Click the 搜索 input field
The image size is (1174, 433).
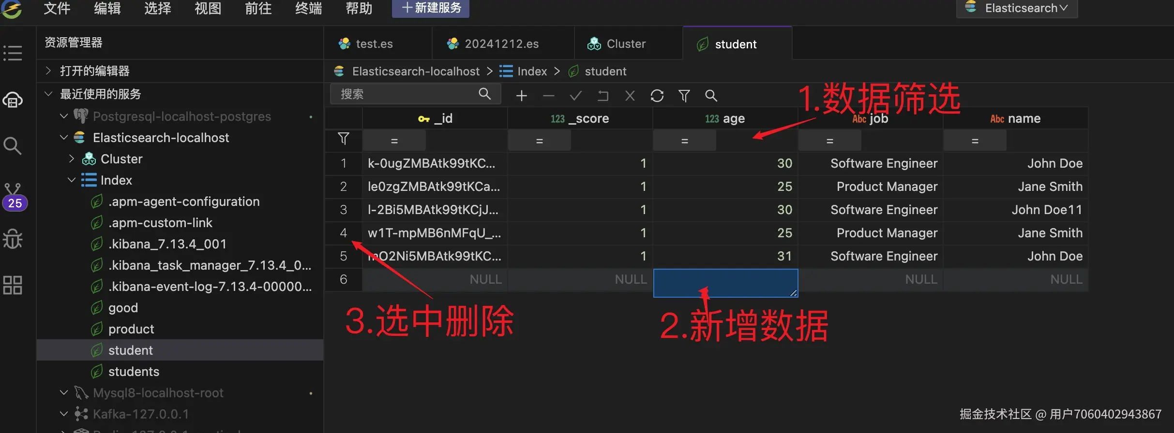(x=415, y=94)
